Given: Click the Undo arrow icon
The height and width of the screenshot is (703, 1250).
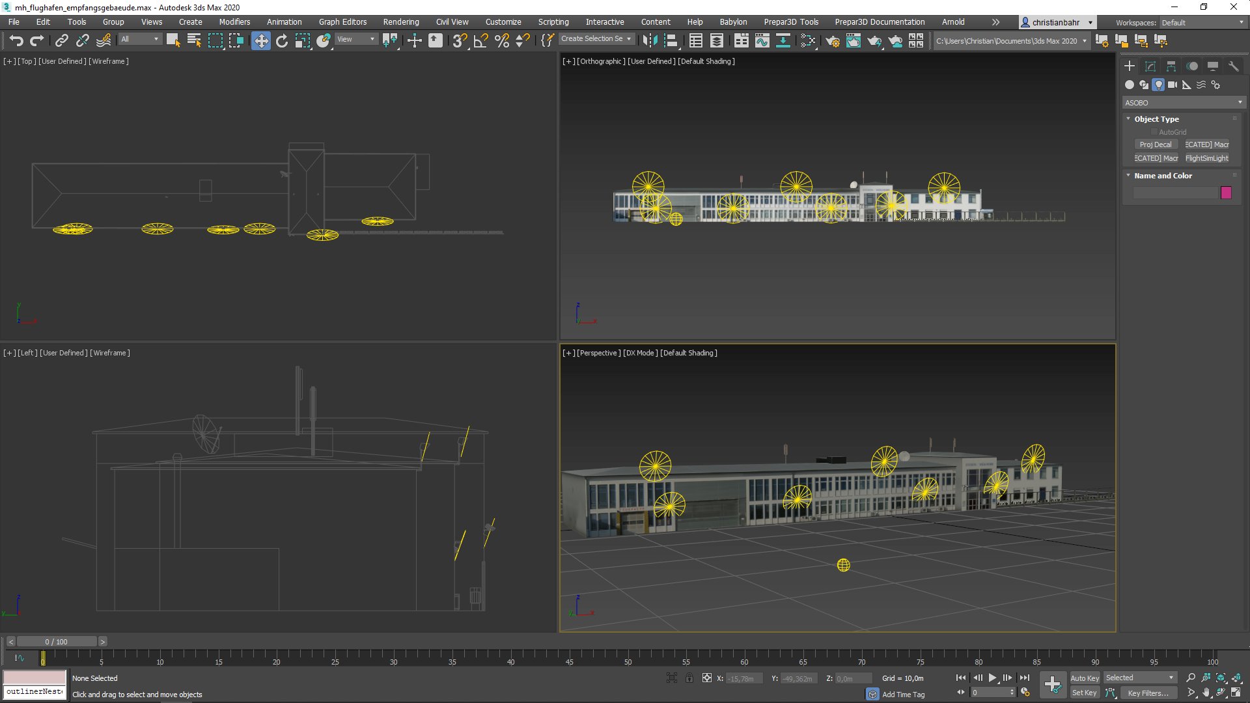Looking at the screenshot, I should [16, 41].
